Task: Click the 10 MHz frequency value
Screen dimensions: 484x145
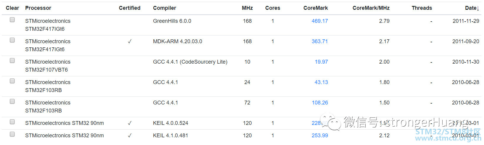Action: pyautogui.click(x=247, y=62)
